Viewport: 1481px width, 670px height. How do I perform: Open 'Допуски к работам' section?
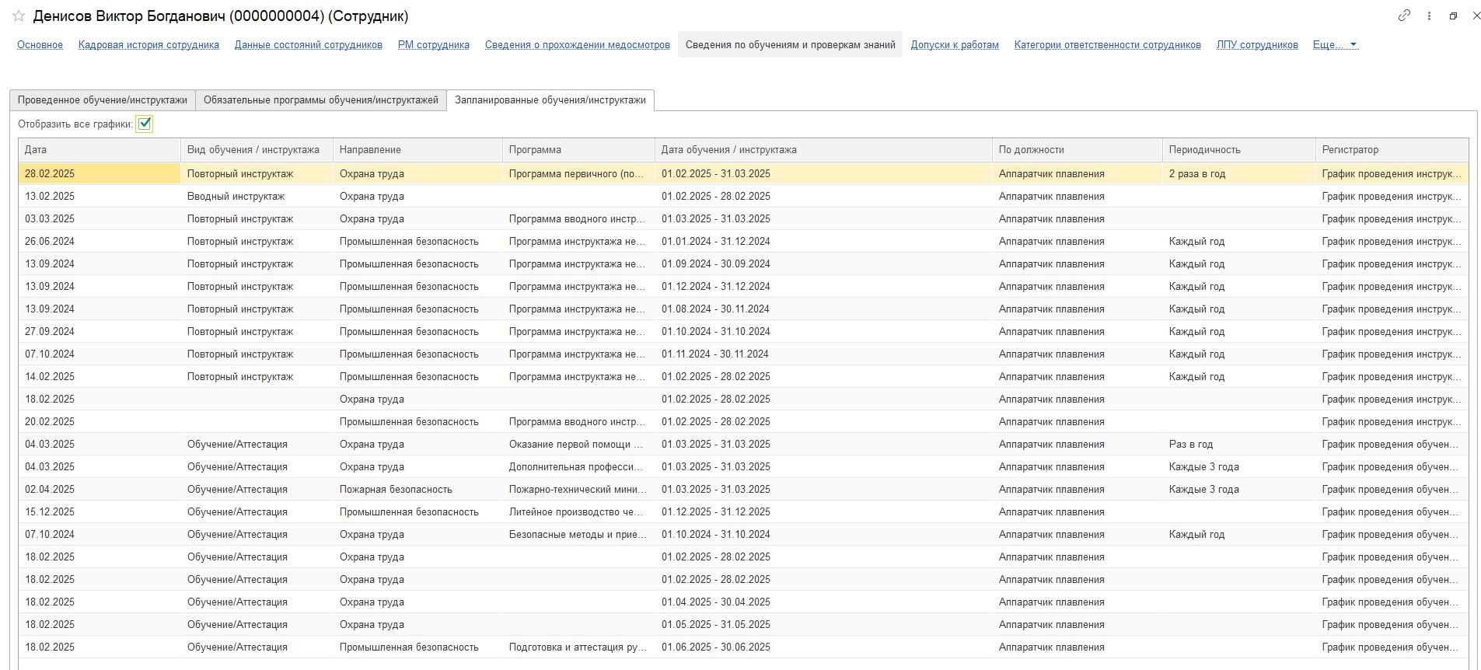tap(955, 45)
